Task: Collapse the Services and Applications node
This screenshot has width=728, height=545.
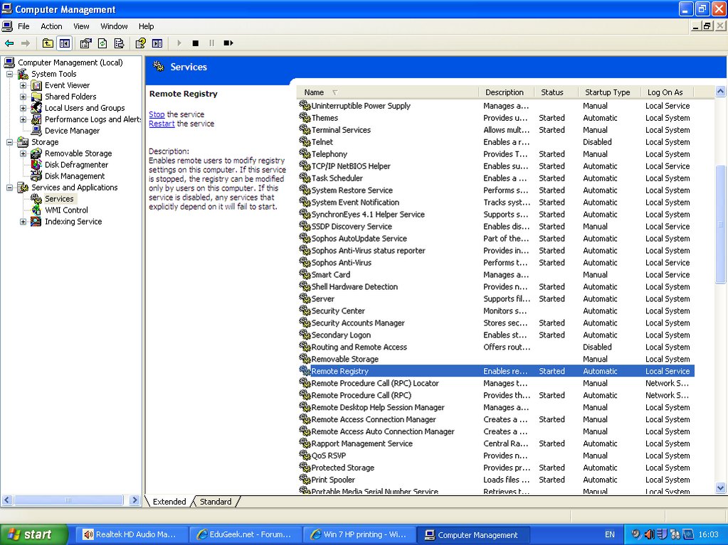Action: 10,188
